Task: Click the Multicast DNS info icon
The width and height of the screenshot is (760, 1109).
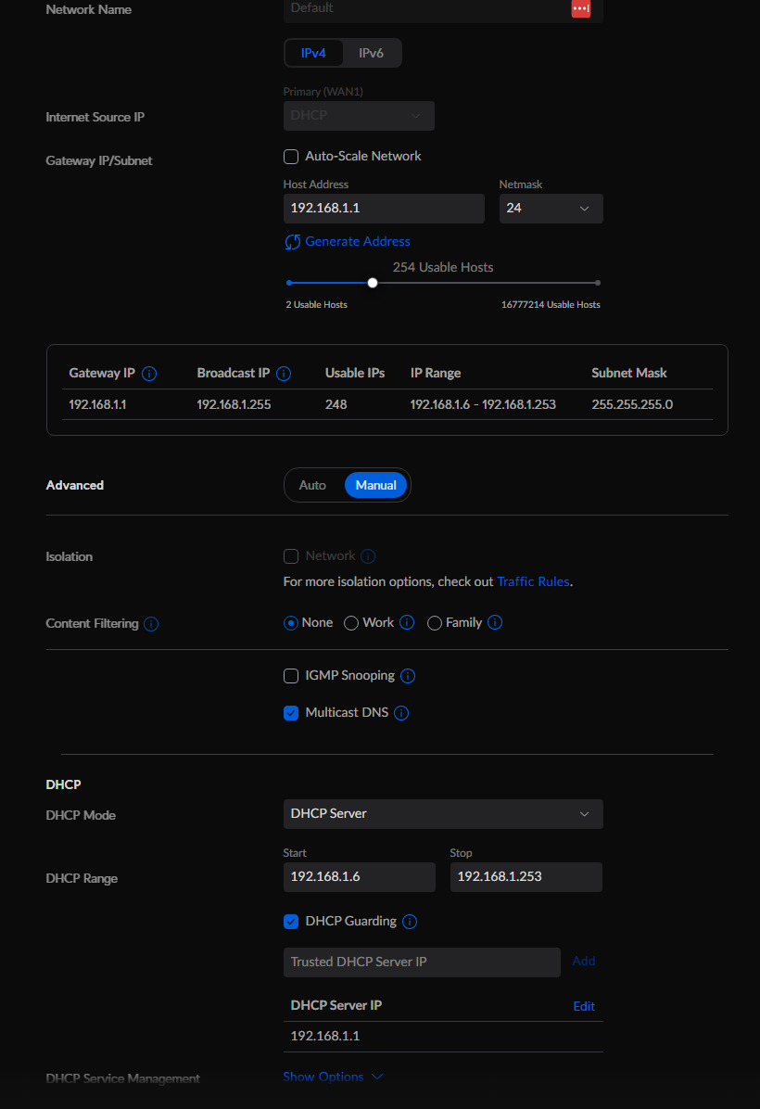Action: (401, 712)
